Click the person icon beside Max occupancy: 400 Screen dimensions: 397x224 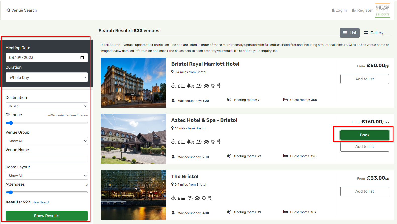[173, 213]
